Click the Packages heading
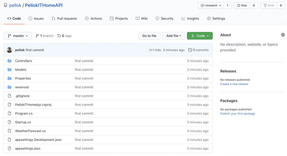 (229, 101)
